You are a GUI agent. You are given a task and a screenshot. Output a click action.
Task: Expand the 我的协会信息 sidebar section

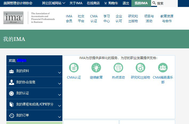coord(34,82)
